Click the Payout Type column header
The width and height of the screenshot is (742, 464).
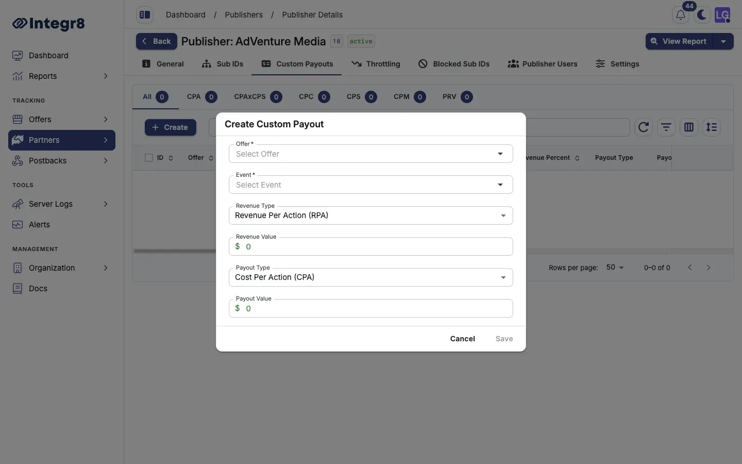(614, 158)
